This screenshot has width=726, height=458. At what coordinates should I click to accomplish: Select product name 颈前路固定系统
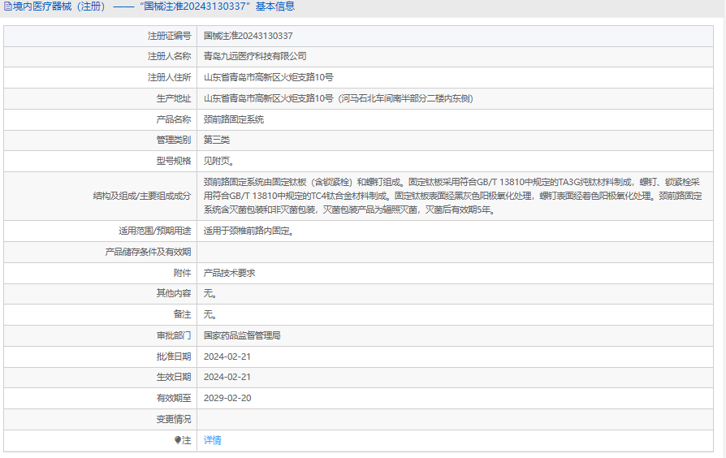point(234,119)
